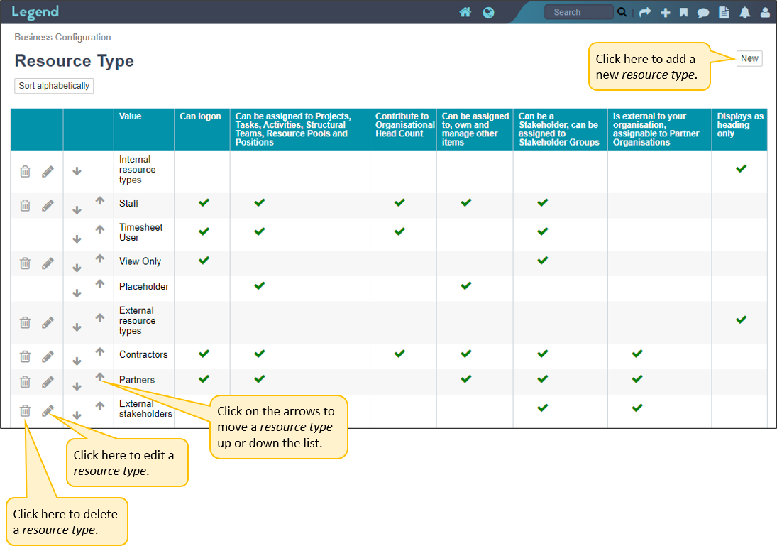Click the Resource Type page heading

tap(75, 60)
